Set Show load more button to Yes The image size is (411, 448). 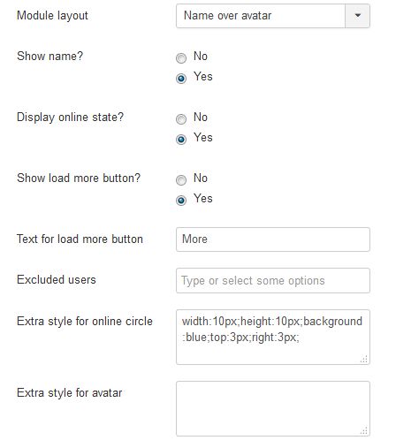[181, 201]
